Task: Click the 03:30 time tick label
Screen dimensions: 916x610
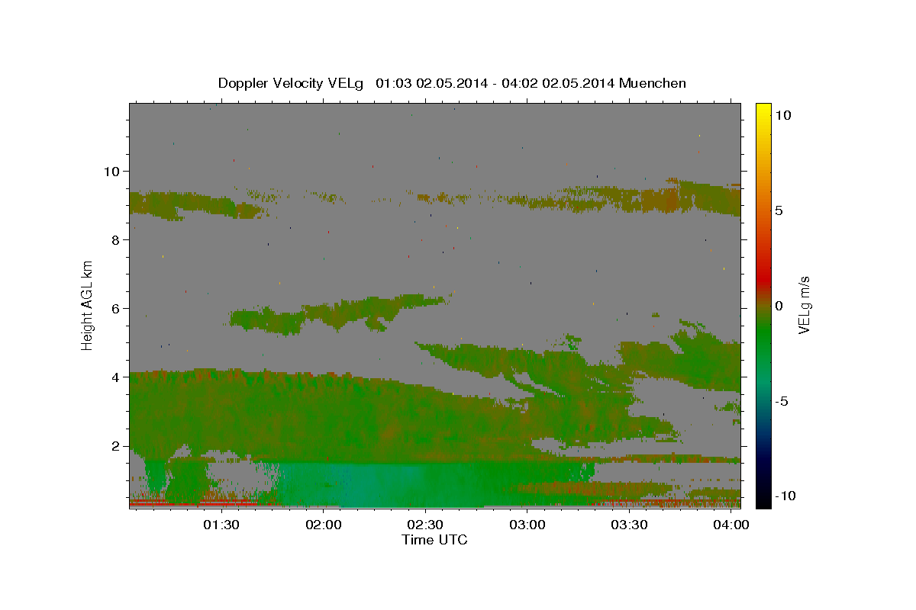Action: pyautogui.click(x=629, y=525)
